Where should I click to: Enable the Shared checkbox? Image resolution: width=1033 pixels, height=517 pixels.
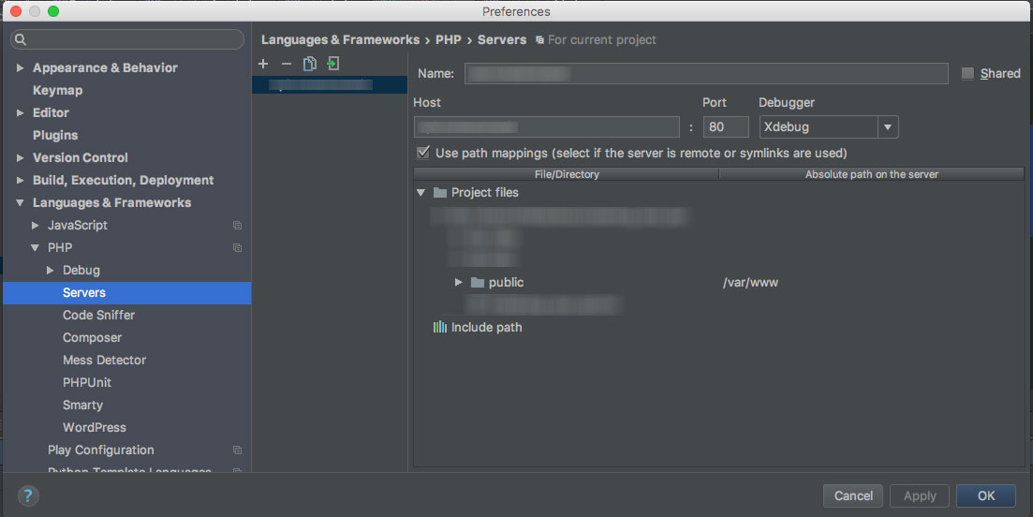click(x=968, y=73)
